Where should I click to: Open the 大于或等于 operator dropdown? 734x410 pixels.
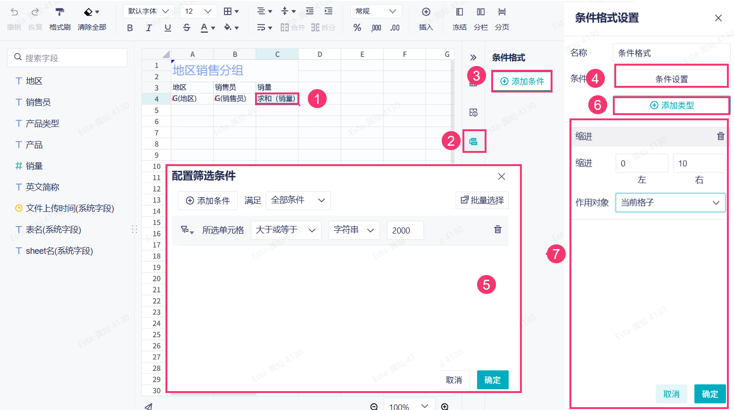pyautogui.click(x=286, y=230)
